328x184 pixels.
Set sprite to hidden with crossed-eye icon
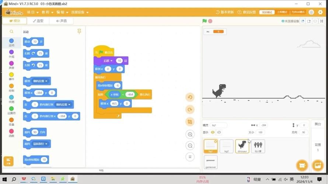coord(219,132)
